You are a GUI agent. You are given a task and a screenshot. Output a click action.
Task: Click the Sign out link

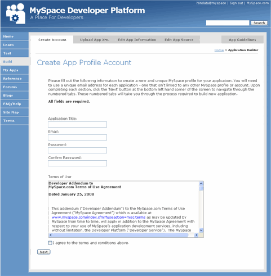click(236, 3)
